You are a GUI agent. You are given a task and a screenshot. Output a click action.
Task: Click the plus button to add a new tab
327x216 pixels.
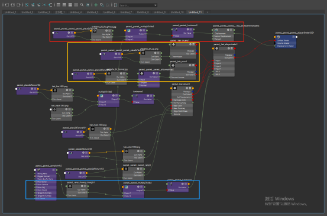208,12
